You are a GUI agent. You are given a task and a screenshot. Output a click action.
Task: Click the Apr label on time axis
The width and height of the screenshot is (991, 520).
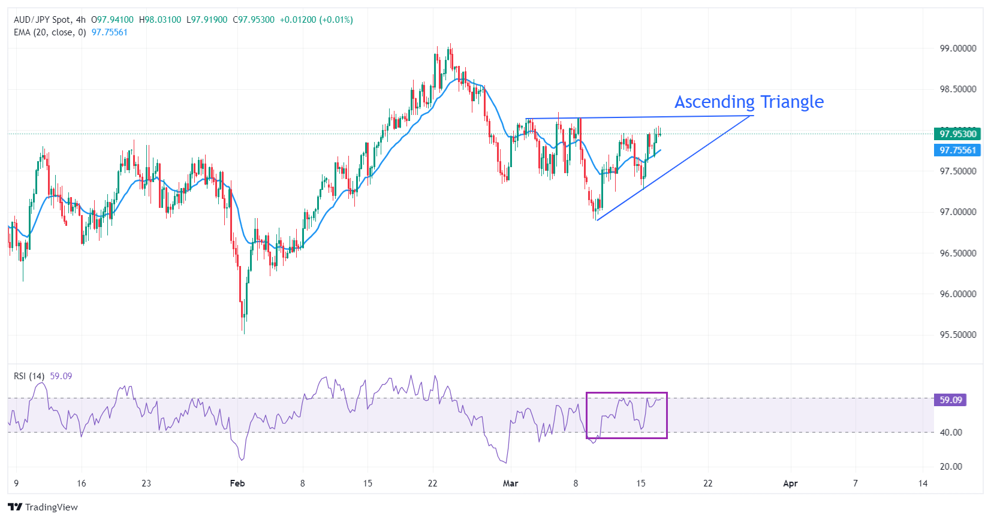click(x=790, y=483)
